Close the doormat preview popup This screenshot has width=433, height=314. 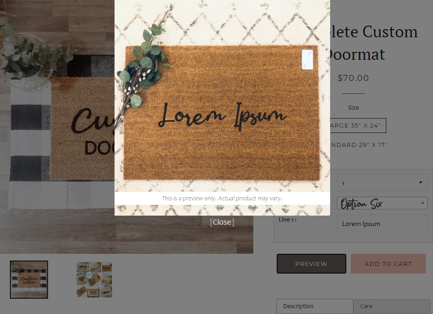pyautogui.click(x=222, y=222)
